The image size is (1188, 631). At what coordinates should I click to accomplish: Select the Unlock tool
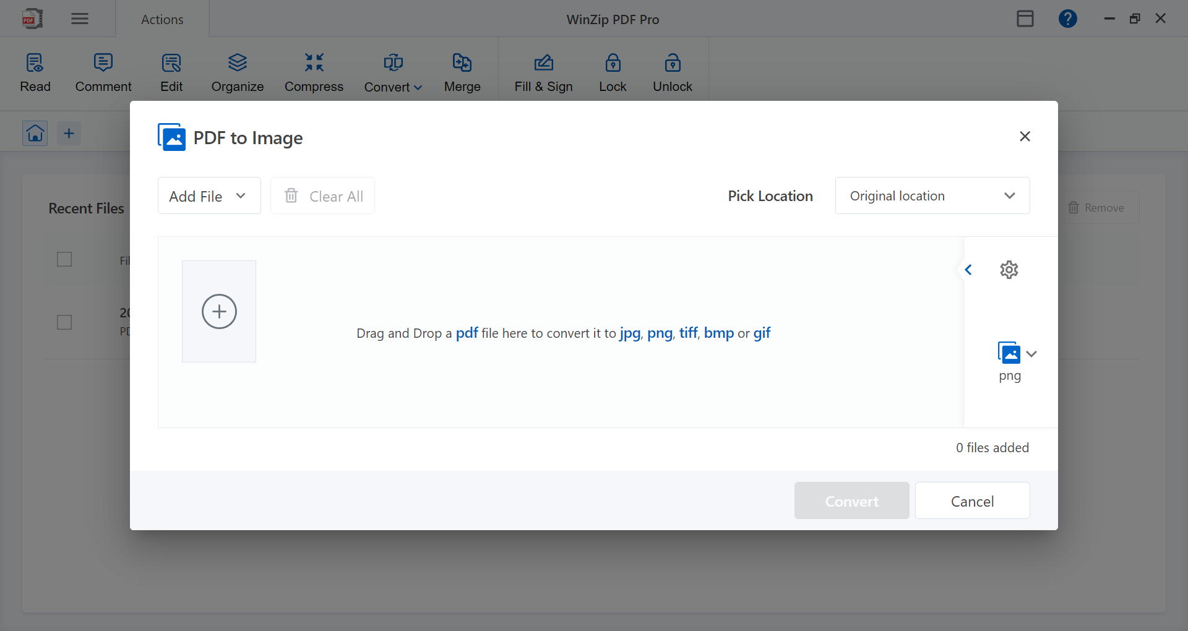tap(673, 71)
